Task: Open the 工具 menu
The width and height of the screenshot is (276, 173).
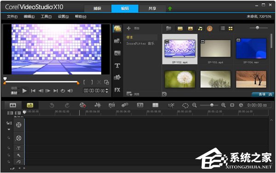Action: pyautogui.click(x=46, y=17)
